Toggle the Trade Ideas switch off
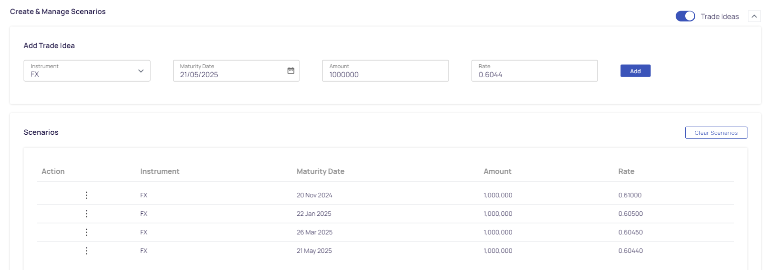This screenshot has height=270, width=769. pos(685,16)
